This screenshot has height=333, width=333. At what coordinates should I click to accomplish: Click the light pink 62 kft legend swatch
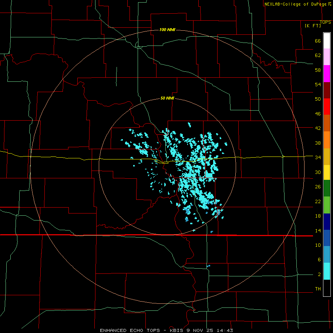tap(327, 57)
